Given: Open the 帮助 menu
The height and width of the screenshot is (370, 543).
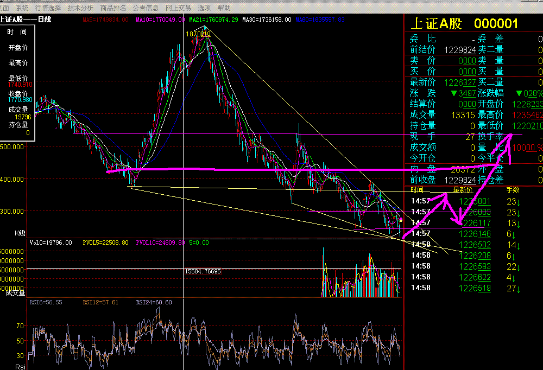Looking at the screenshot, I should pos(224,8).
